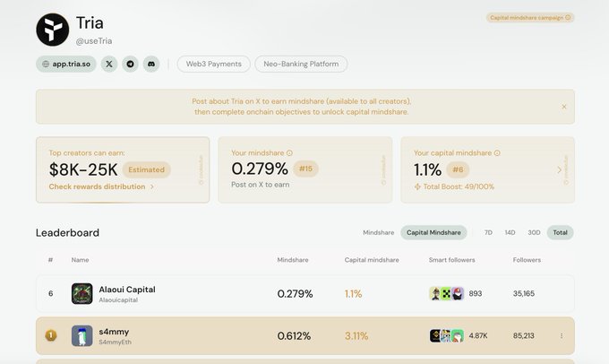
Task: Click the 4.87K smart followers count
Action: click(478, 335)
